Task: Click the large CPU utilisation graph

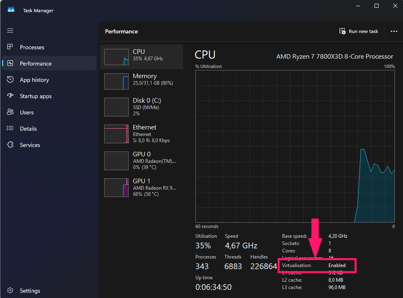Action: (295, 146)
